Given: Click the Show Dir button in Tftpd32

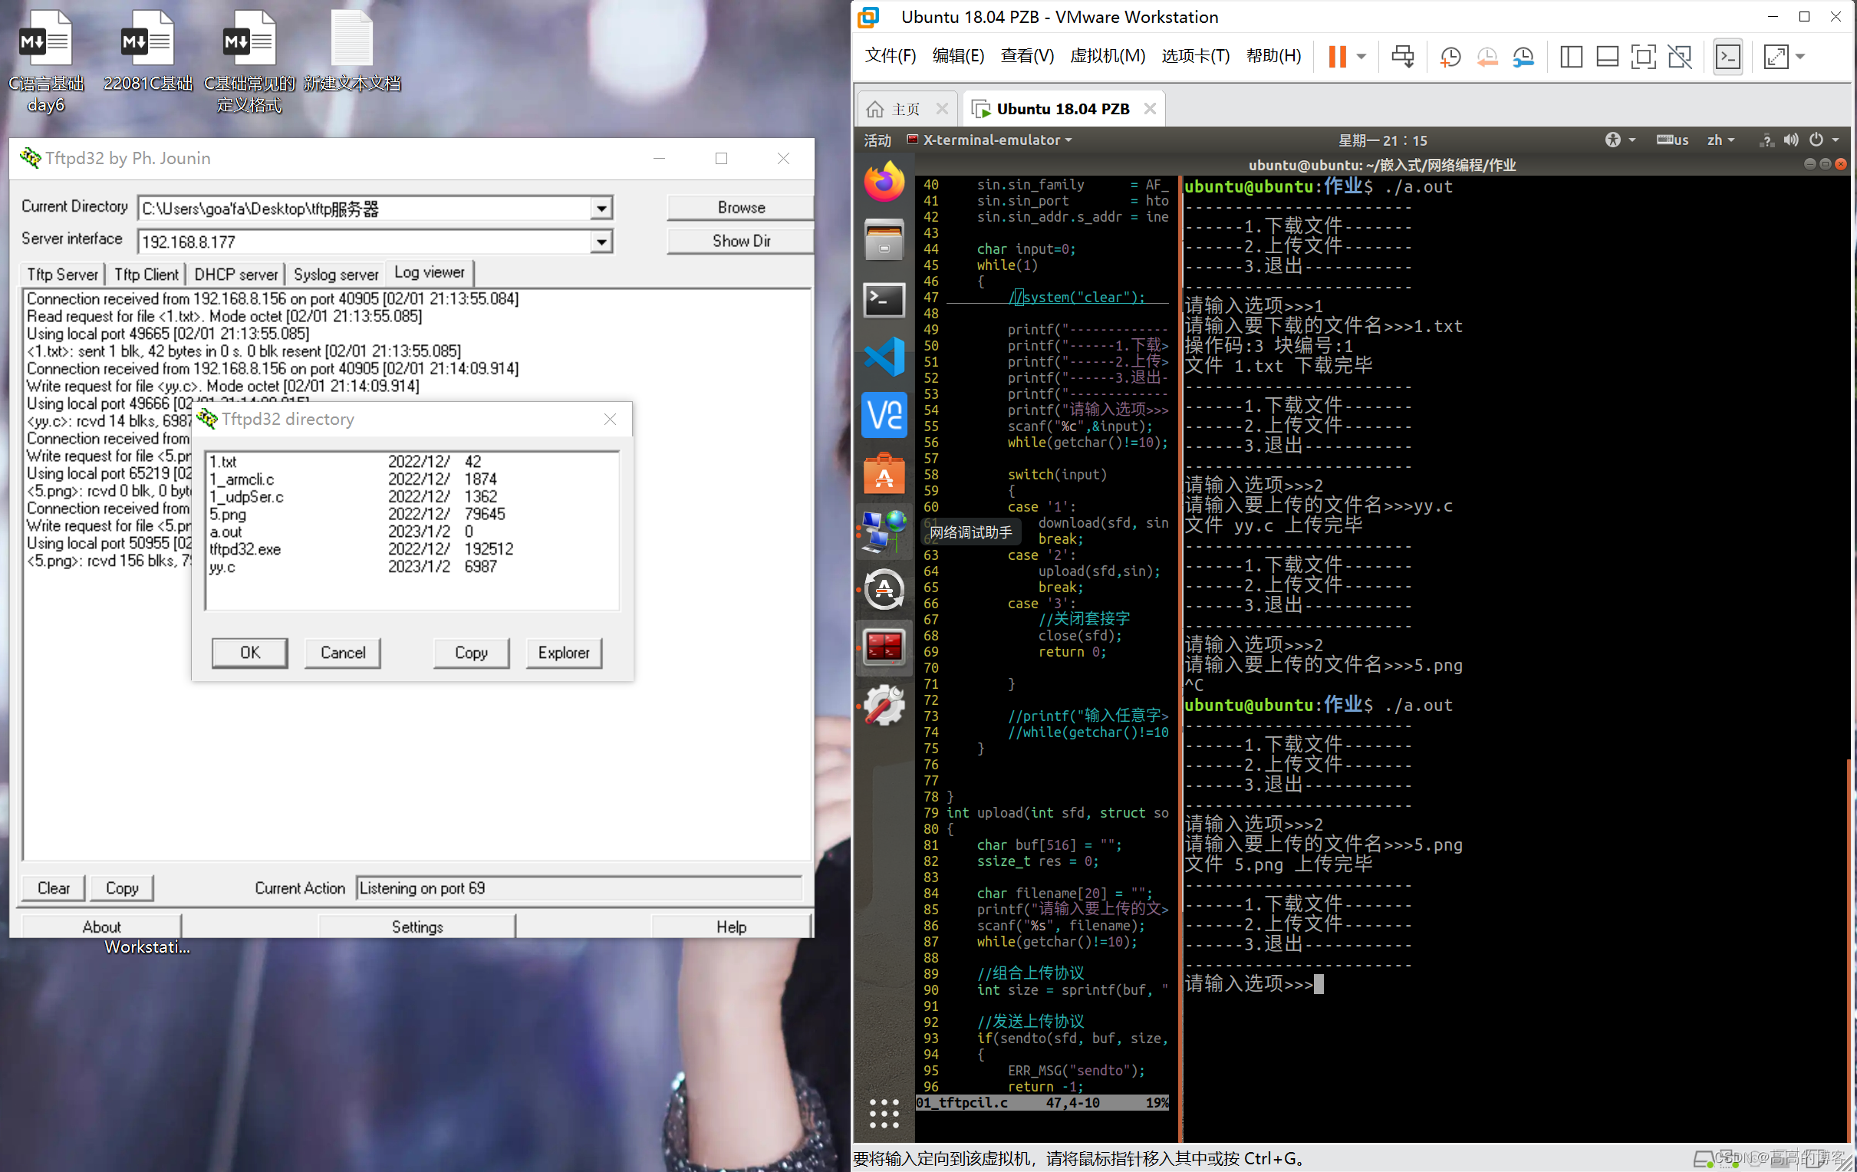Looking at the screenshot, I should (739, 241).
